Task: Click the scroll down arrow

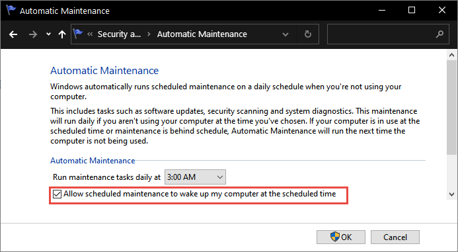Action: pos(451,194)
